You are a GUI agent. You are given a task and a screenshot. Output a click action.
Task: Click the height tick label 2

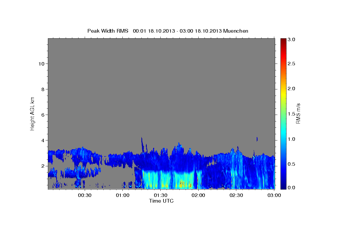click(x=43, y=166)
